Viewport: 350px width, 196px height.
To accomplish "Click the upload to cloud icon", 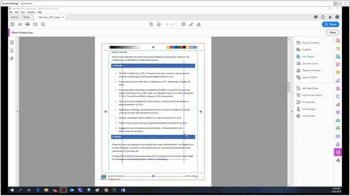I will click(20, 24).
